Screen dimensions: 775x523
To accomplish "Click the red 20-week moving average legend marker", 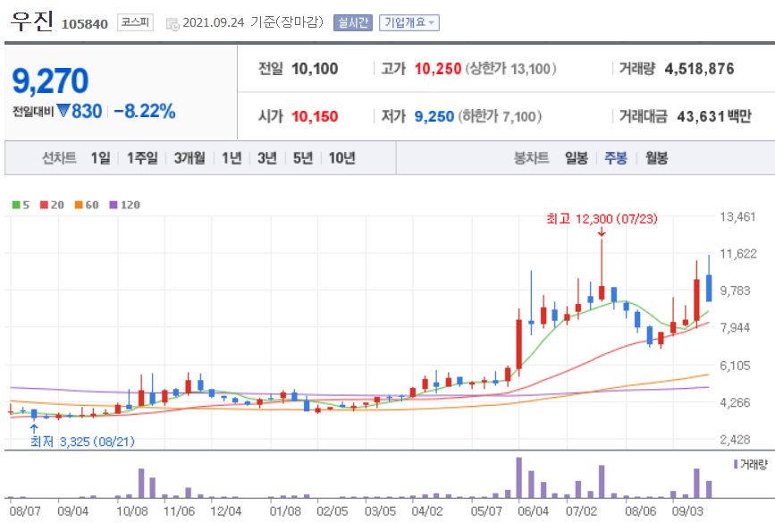I will click(x=43, y=206).
